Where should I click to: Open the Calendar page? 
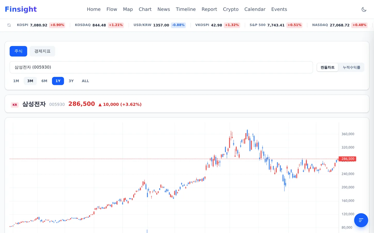click(255, 9)
